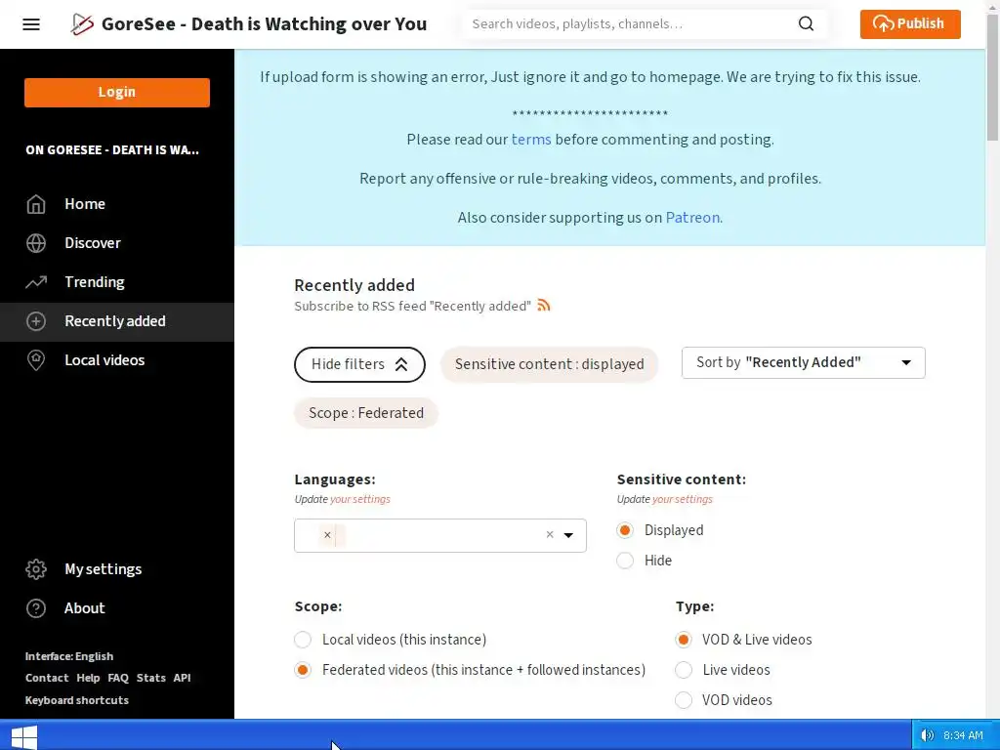Go to Home in the sidebar

117,204
